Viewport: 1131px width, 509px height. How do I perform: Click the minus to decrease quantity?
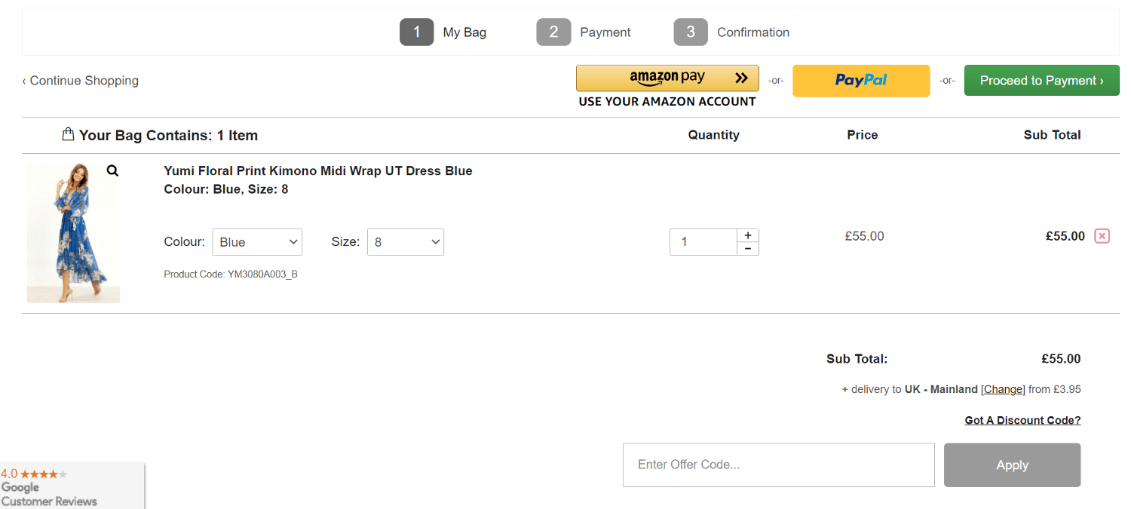[x=748, y=248]
